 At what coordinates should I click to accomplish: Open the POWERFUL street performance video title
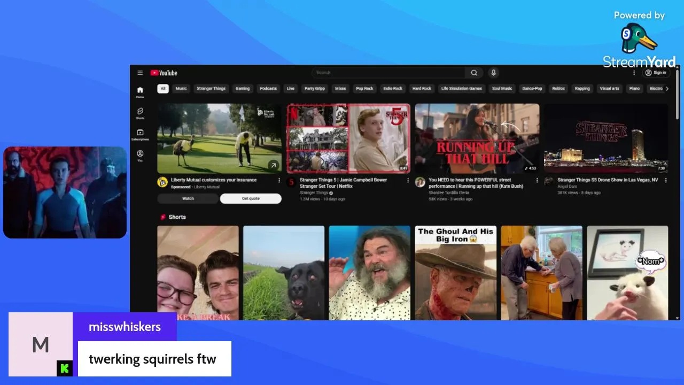(476, 183)
